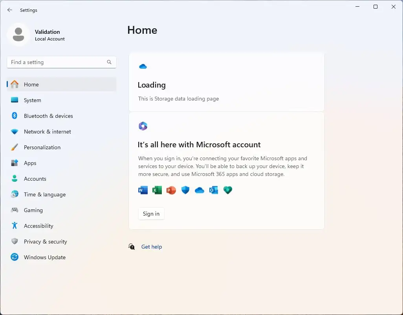Click the Time & language clock icon
Image resolution: width=403 pixels, height=315 pixels.
pos(14,194)
